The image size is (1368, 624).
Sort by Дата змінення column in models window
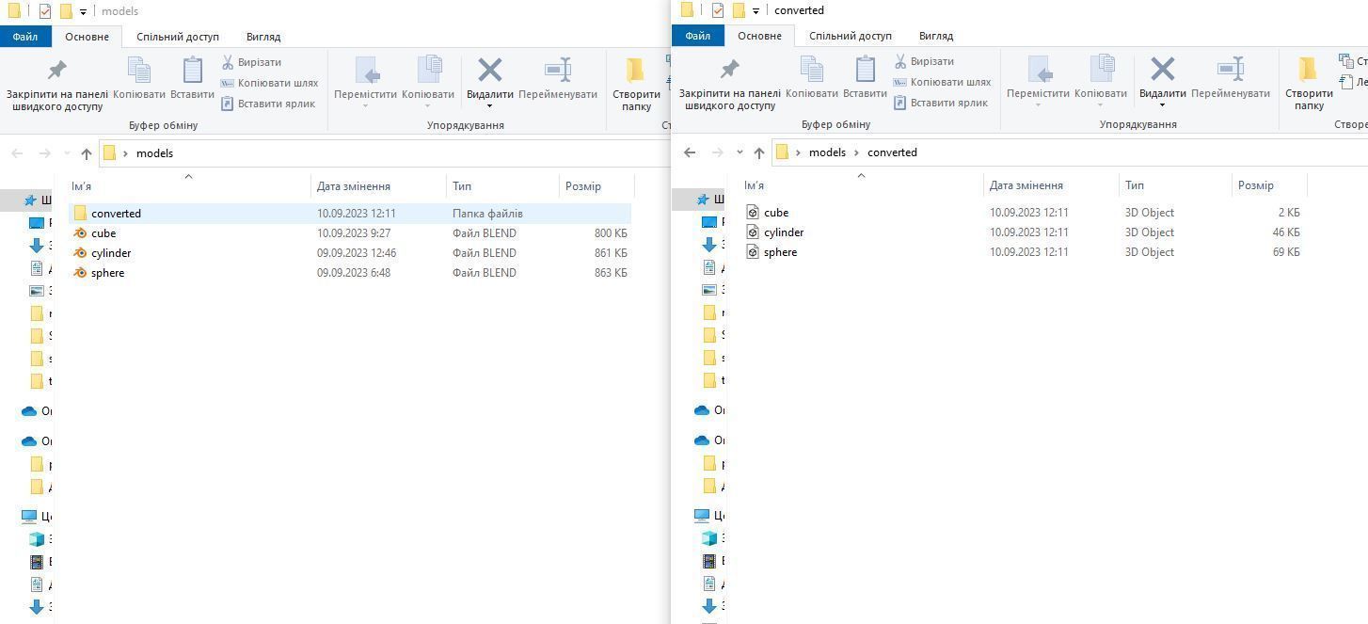377,186
